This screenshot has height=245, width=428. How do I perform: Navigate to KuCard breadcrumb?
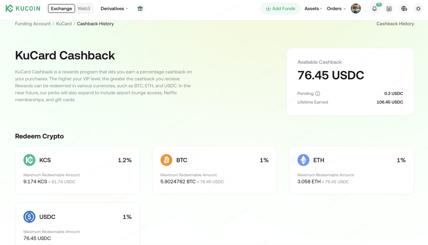tap(64, 24)
